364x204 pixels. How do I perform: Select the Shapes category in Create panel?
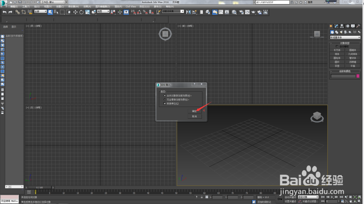337,32
